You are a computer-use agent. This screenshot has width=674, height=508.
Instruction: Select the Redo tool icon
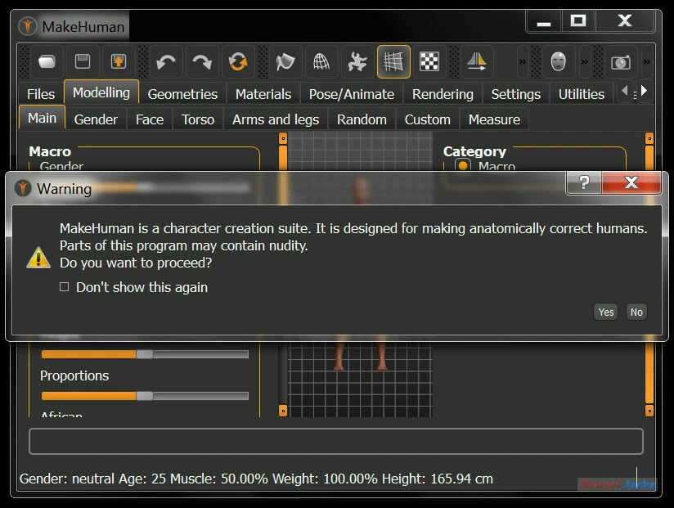click(x=200, y=61)
